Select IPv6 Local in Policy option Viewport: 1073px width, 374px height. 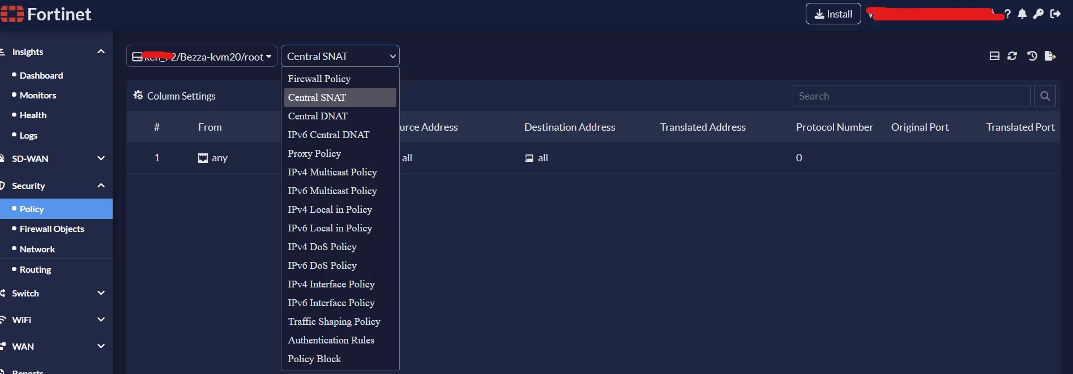[340, 228]
